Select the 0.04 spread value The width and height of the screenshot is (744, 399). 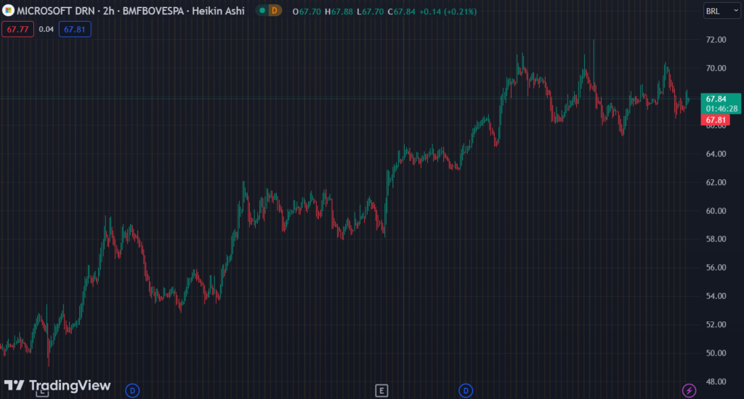pos(46,29)
